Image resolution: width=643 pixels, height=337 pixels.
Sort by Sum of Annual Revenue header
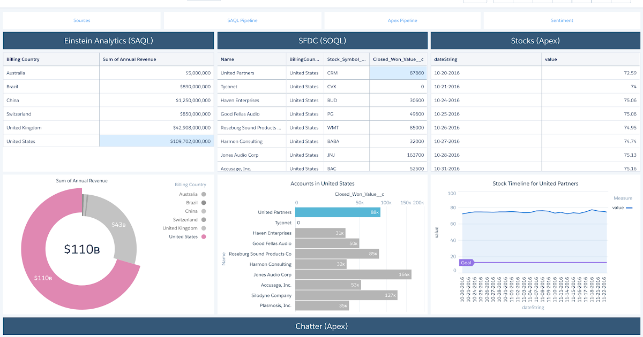(x=157, y=59)
